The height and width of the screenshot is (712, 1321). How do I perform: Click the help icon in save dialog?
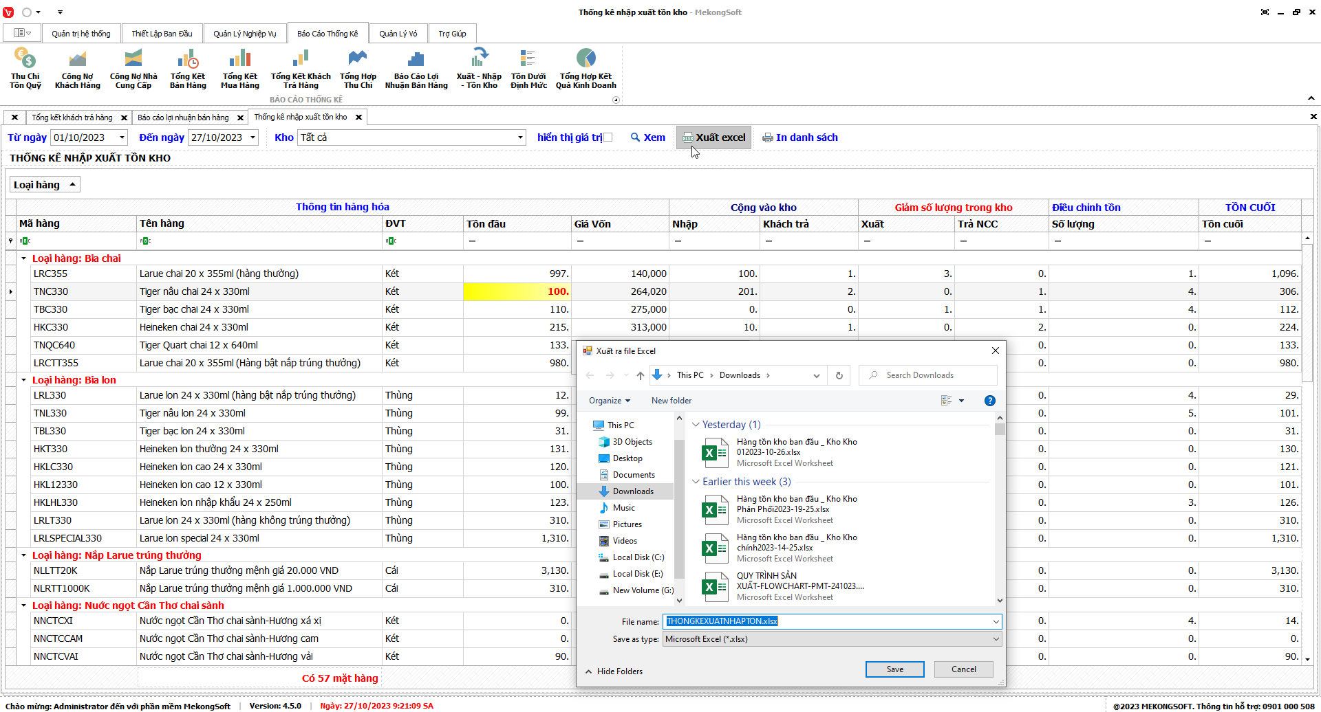coord(989,401)
